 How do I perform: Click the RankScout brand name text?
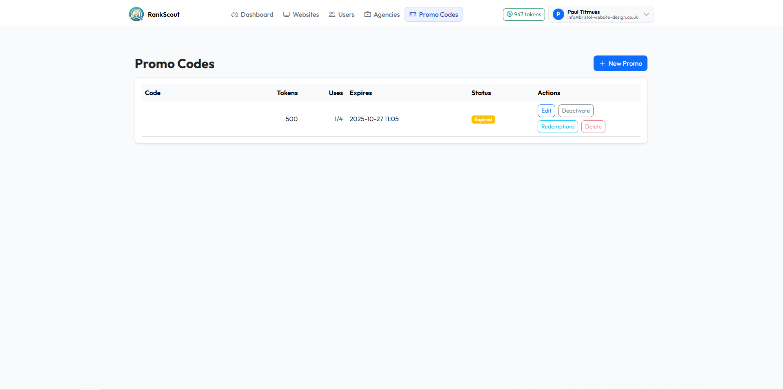[163, 15]
